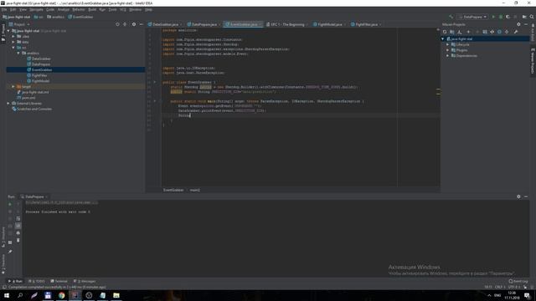The image size is (536, 301).
Task: Expand the data folder arrow
Action: [13, 42]
